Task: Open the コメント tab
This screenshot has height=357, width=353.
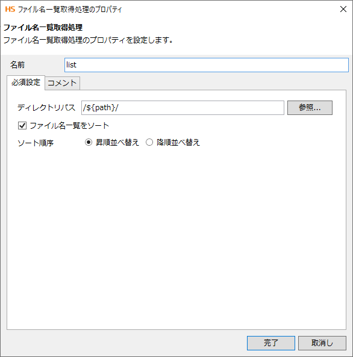Action: [x=62, y=83]
